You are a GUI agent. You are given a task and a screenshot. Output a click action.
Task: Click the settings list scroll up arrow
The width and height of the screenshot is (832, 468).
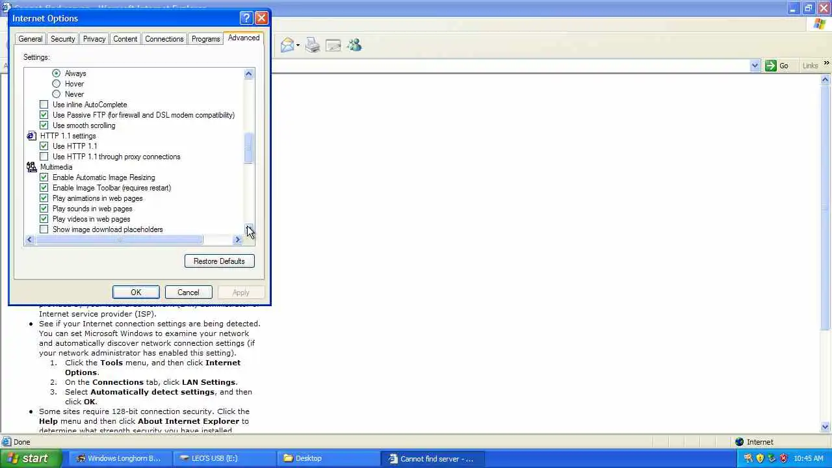[249, 73]
